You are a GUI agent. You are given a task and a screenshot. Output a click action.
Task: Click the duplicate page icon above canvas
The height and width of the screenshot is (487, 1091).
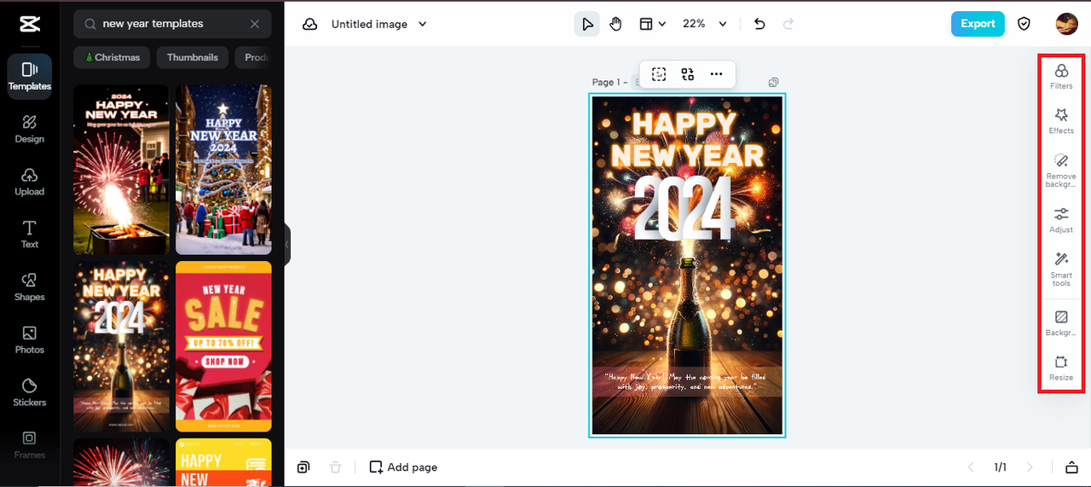(773, 83)
